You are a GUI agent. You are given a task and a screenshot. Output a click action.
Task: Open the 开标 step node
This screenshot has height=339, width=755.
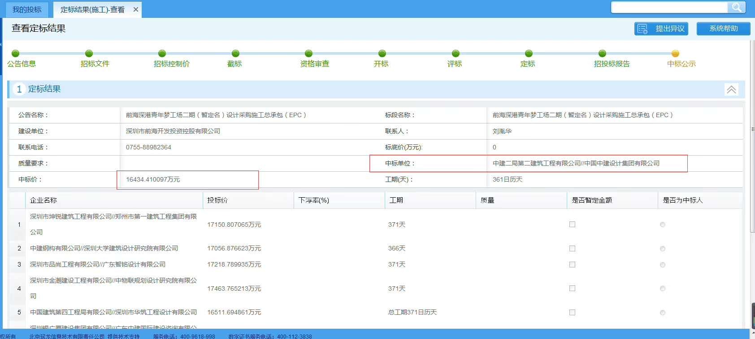[x=382, y=54]
